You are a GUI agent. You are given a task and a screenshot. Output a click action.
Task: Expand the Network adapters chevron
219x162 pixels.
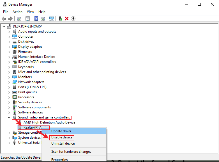coord(9,82)
